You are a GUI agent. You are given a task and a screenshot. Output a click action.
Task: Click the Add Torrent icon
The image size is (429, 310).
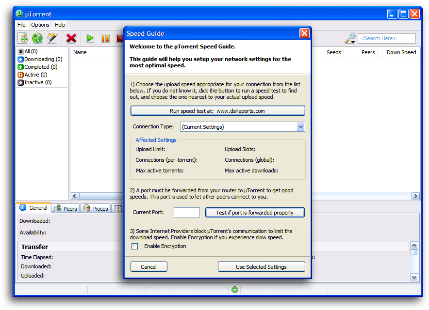pyautogui.click(x=23, y=38)
